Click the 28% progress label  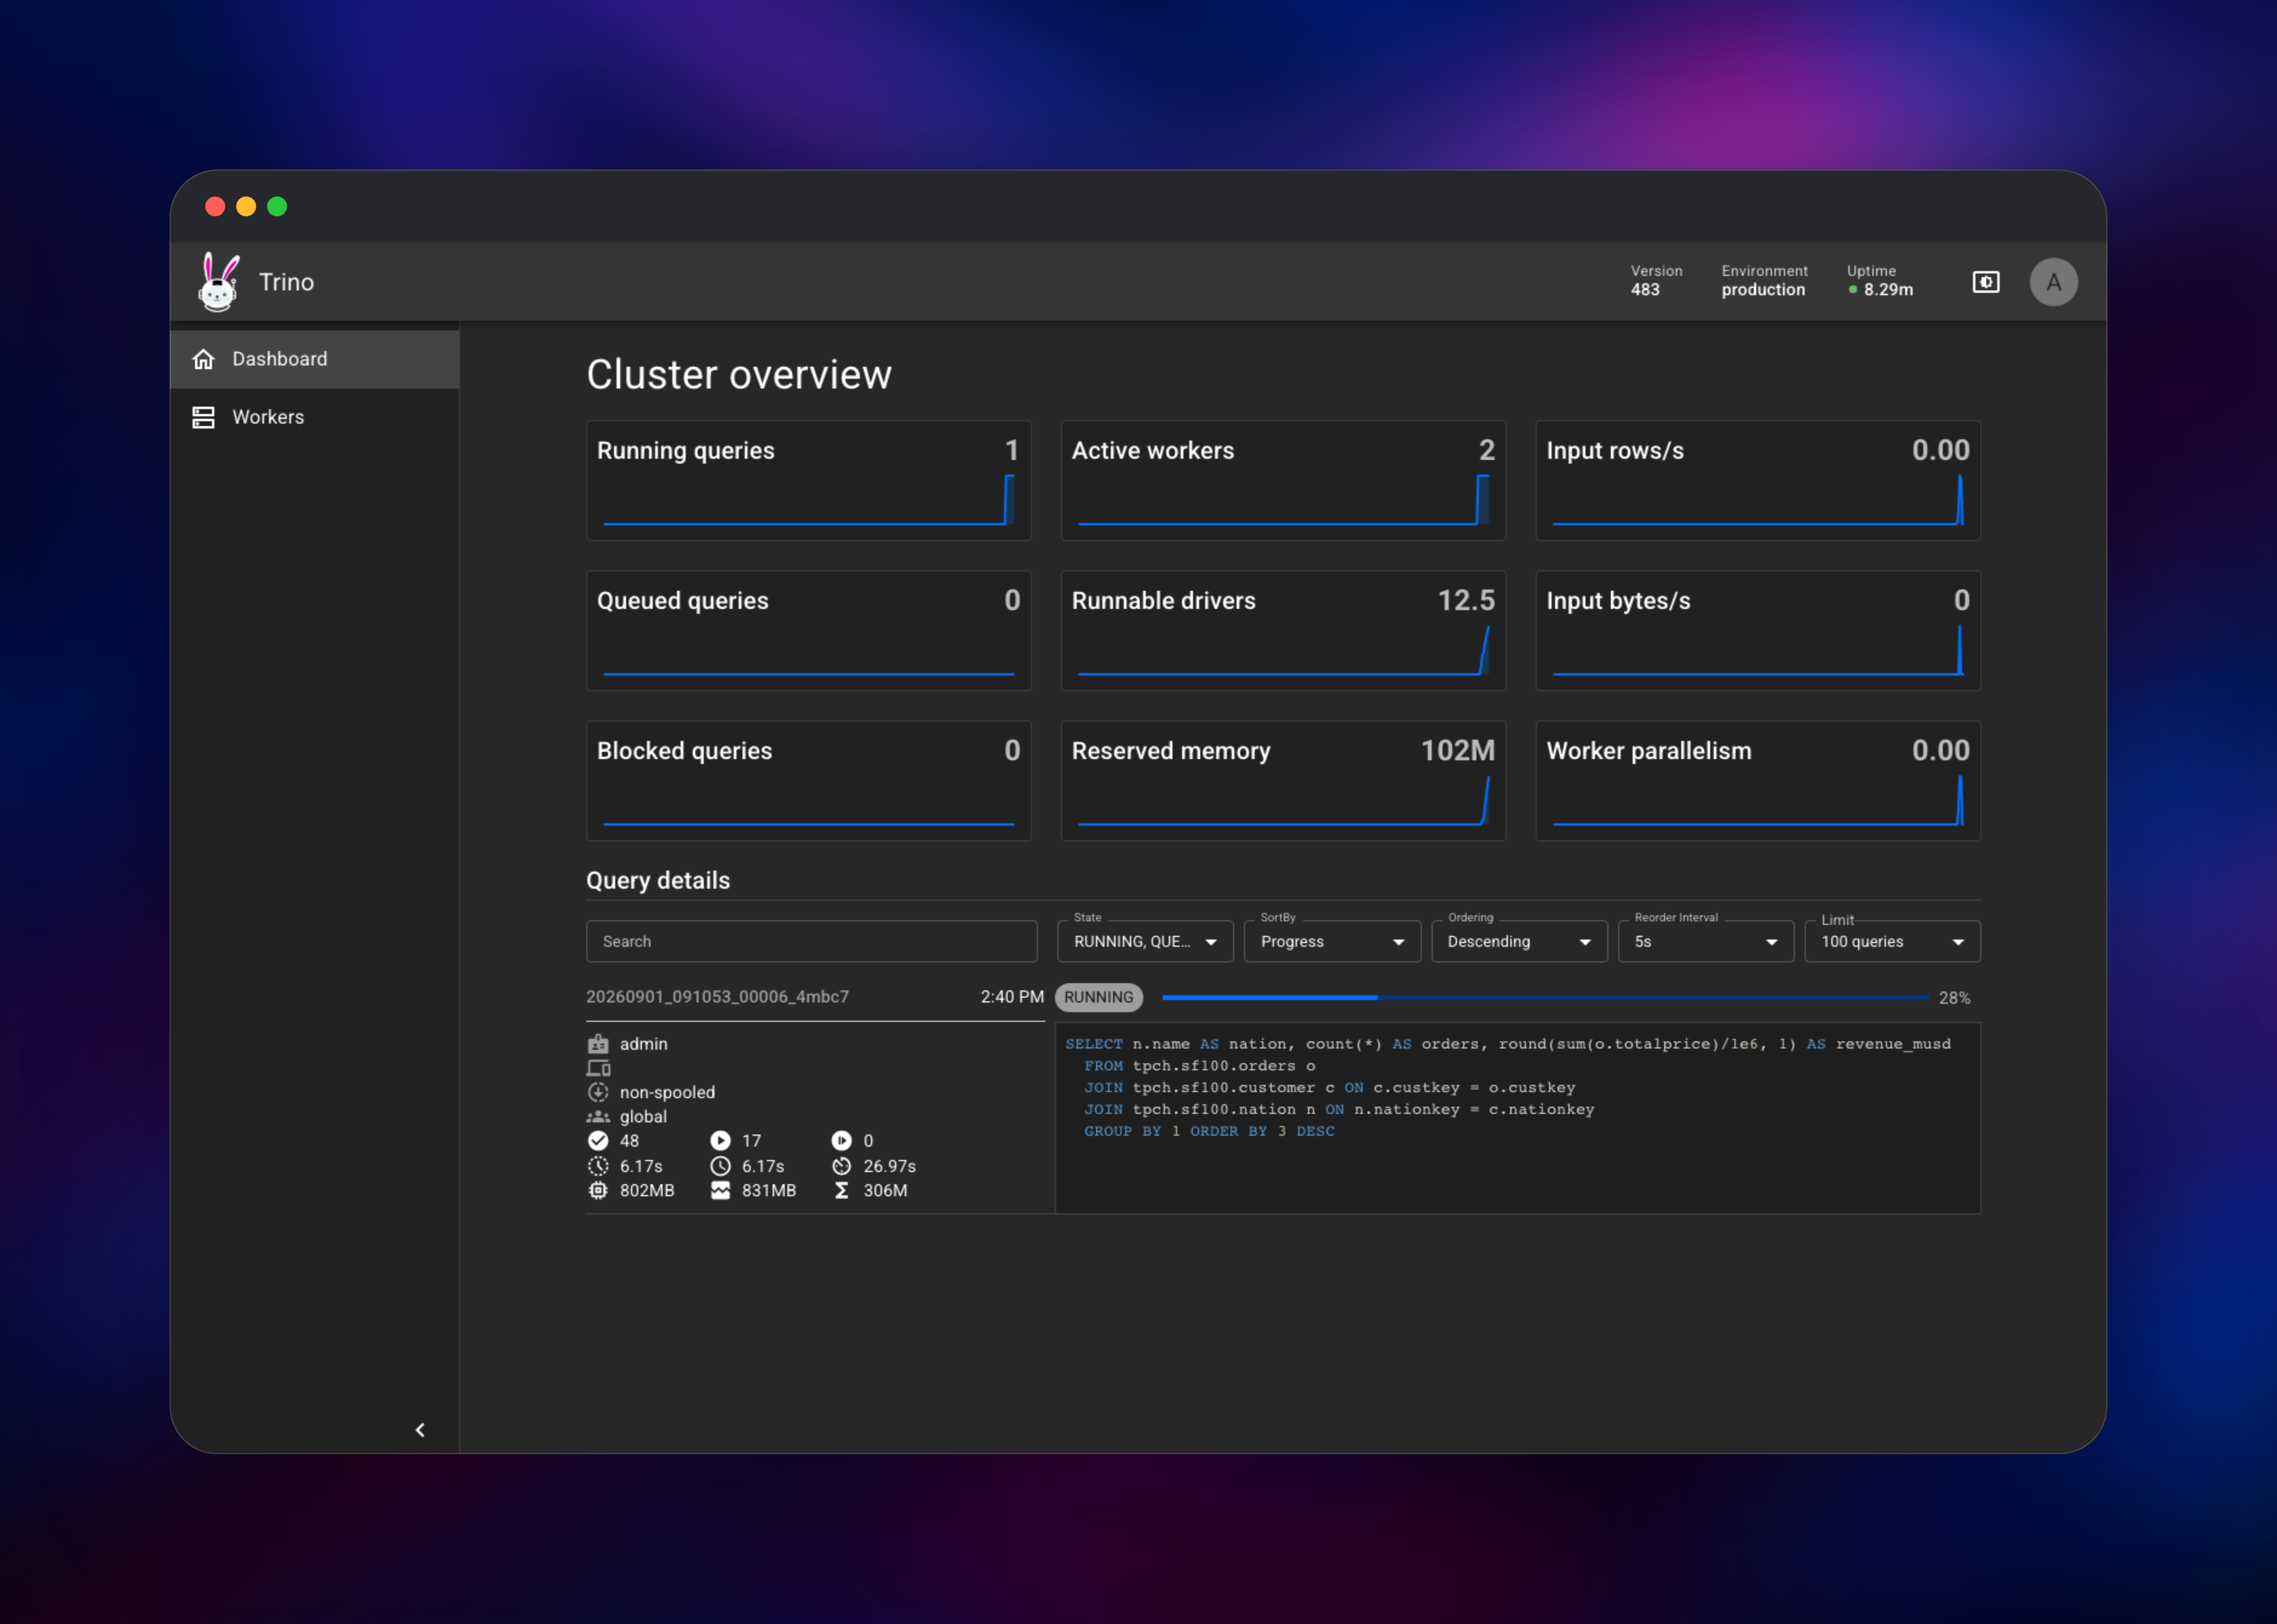point(1954,998)
